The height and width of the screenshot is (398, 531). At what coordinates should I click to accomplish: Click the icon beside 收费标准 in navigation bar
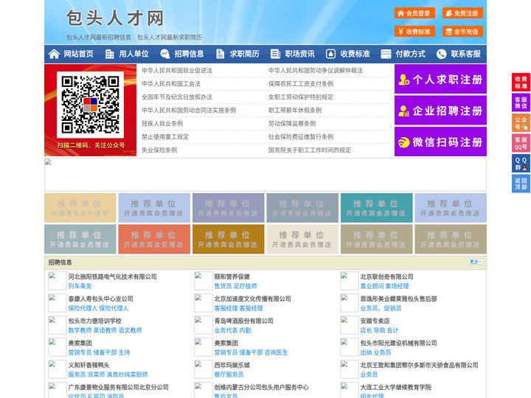coord(330,54)
